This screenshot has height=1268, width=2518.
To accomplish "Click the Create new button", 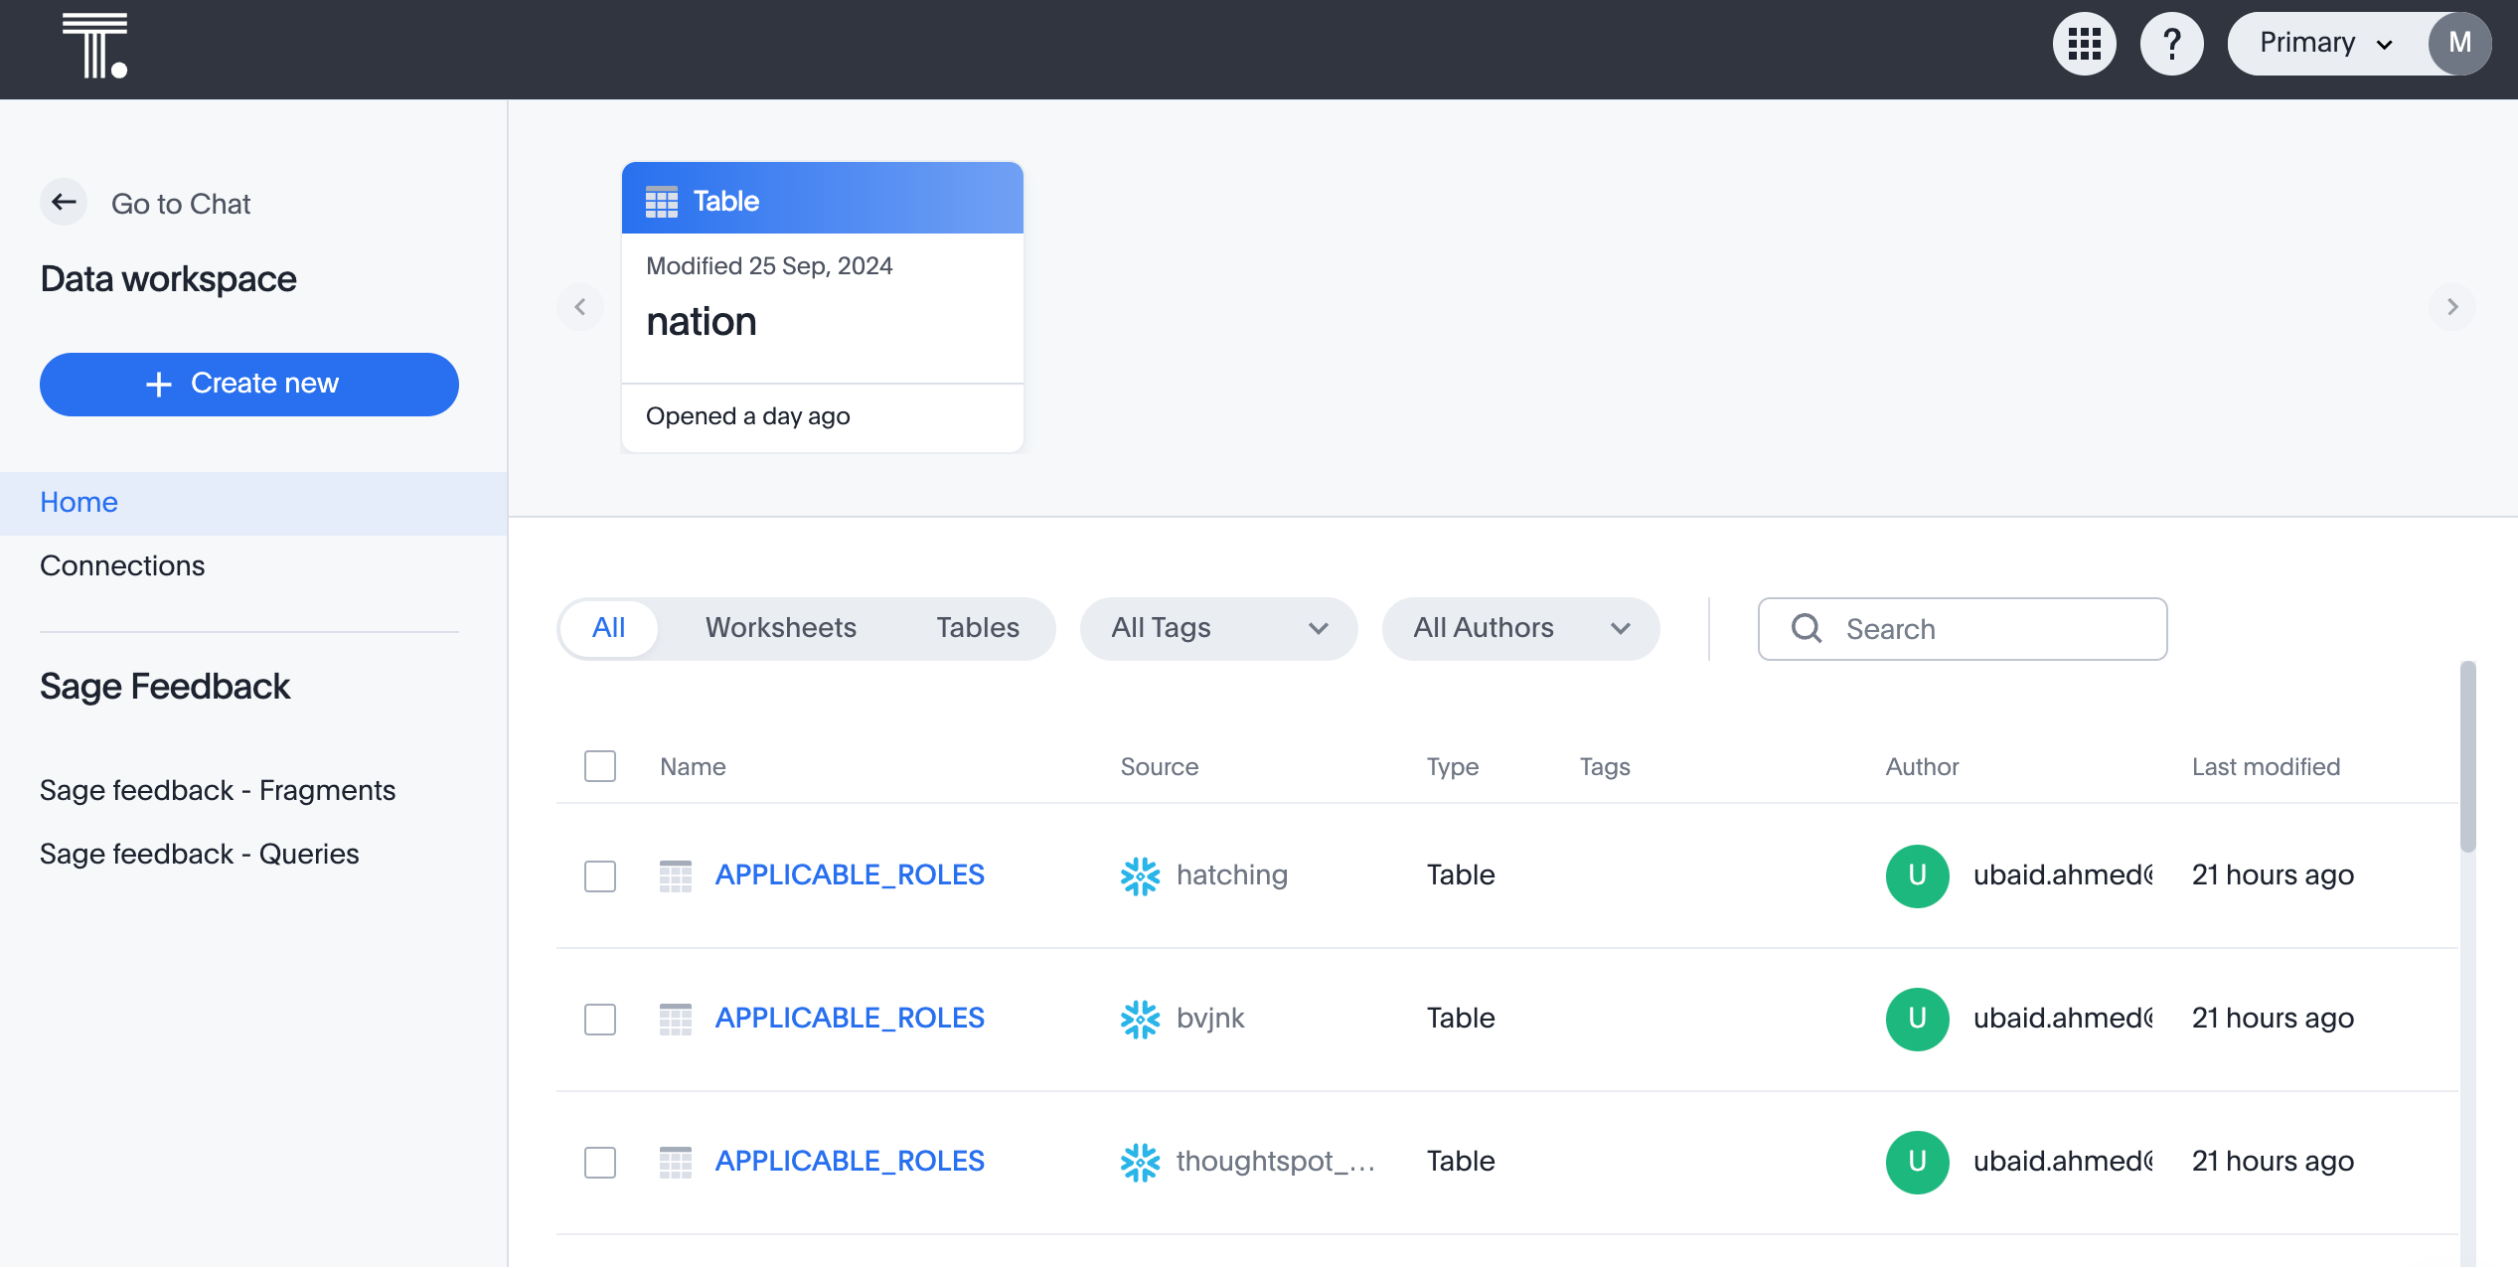I will coord(249,384).
